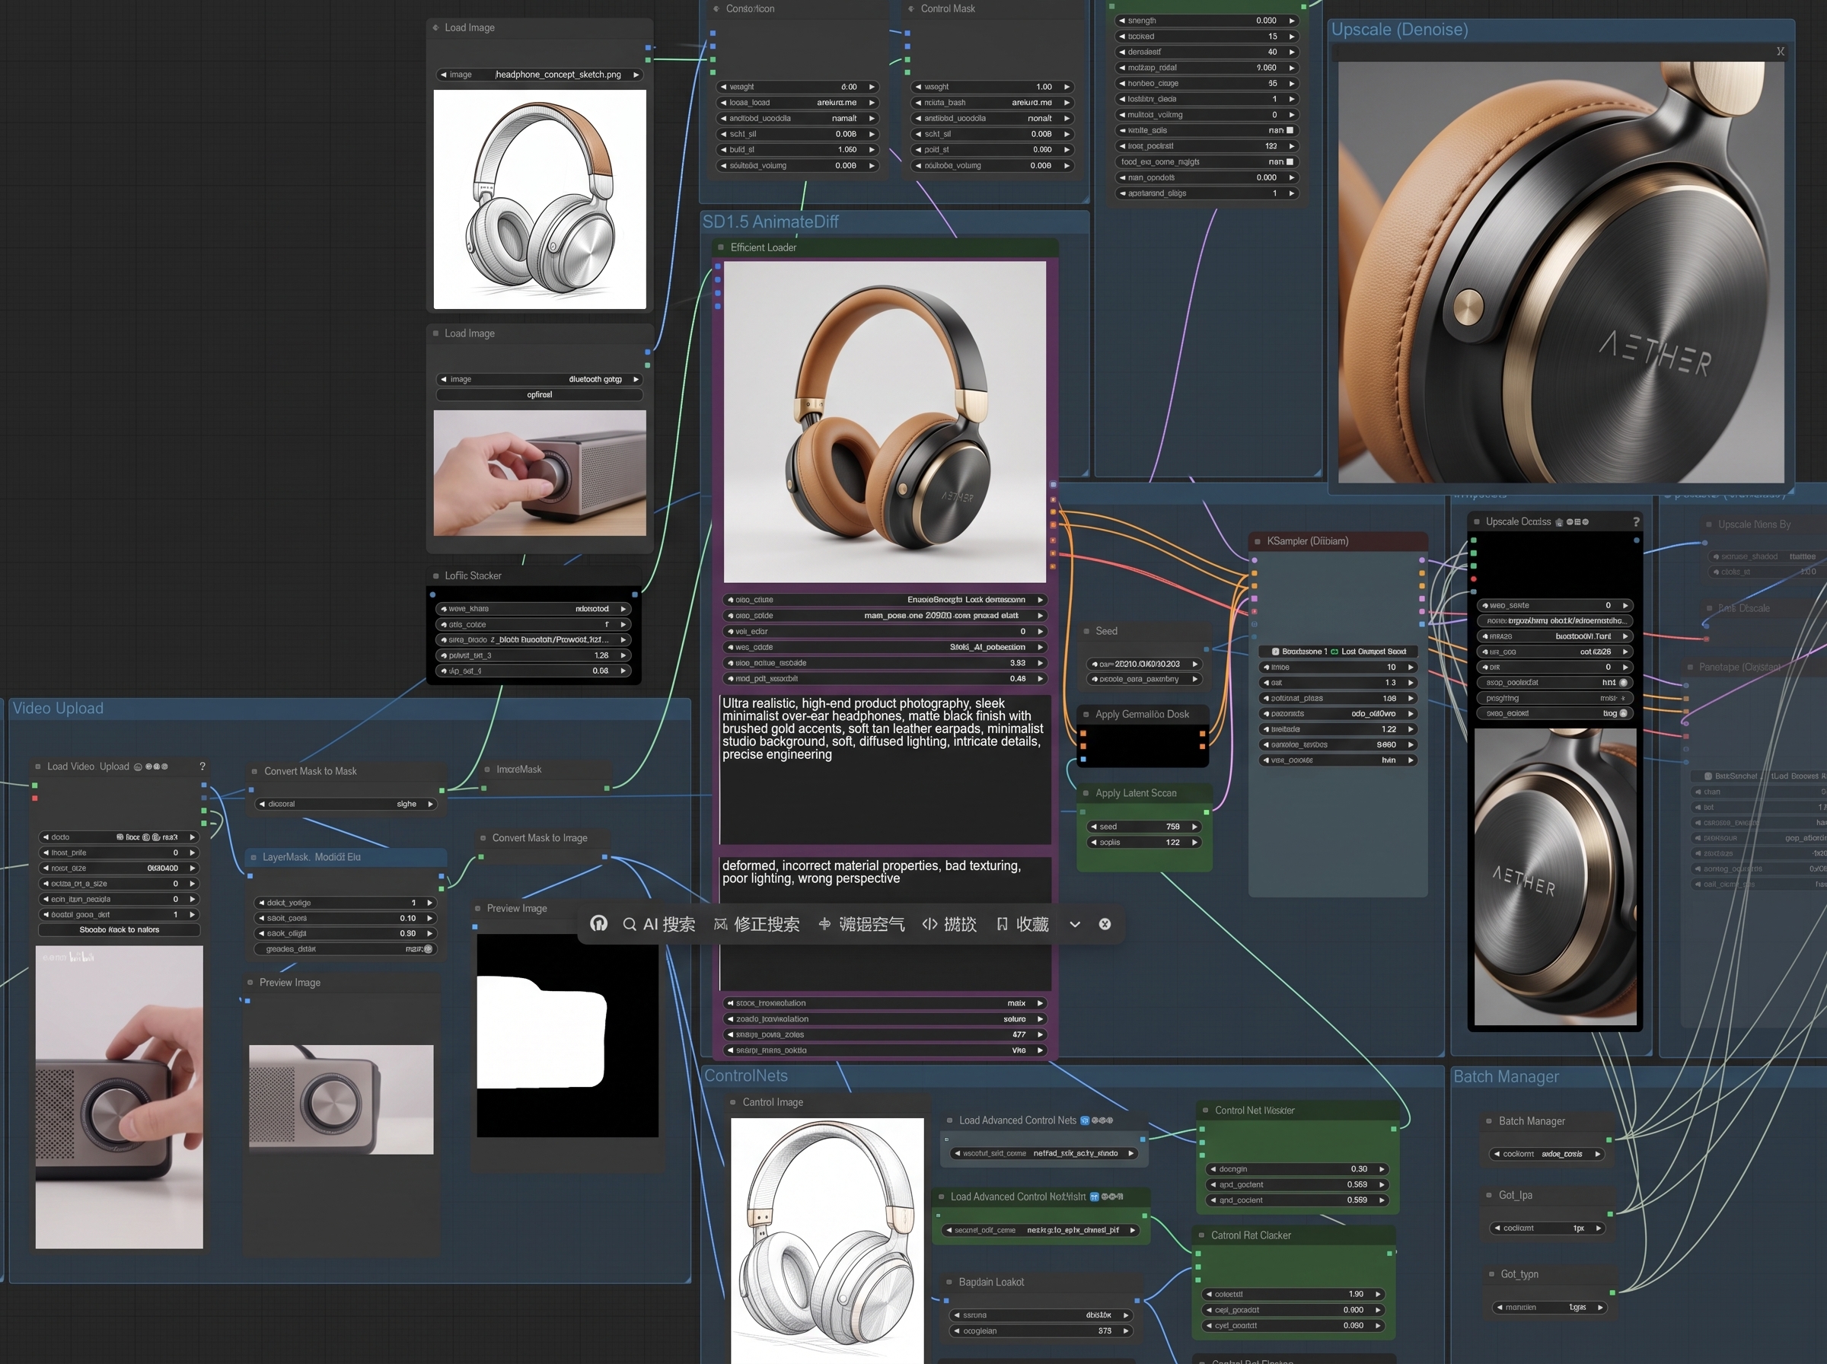Adjust the sioe_ɒɑtiue_ɑsoɑde 3.93 slider

(885, 663)
